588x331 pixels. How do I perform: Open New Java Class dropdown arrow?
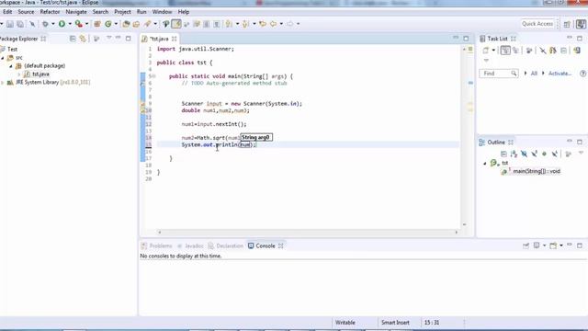116,24
